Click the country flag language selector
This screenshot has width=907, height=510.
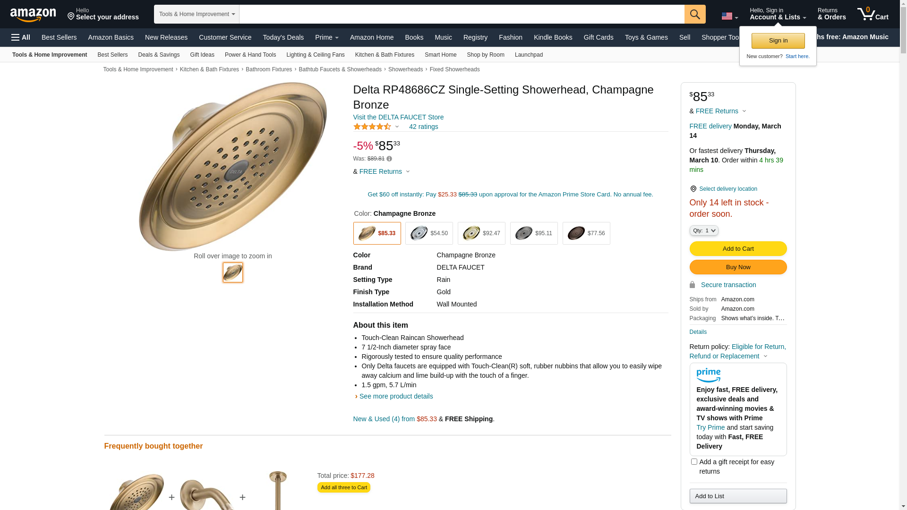(x=729, y=16)
